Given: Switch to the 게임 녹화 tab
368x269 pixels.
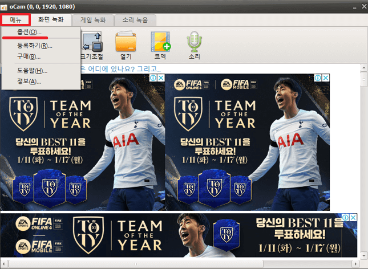Looking at the screenshot, I should [93, 20].
